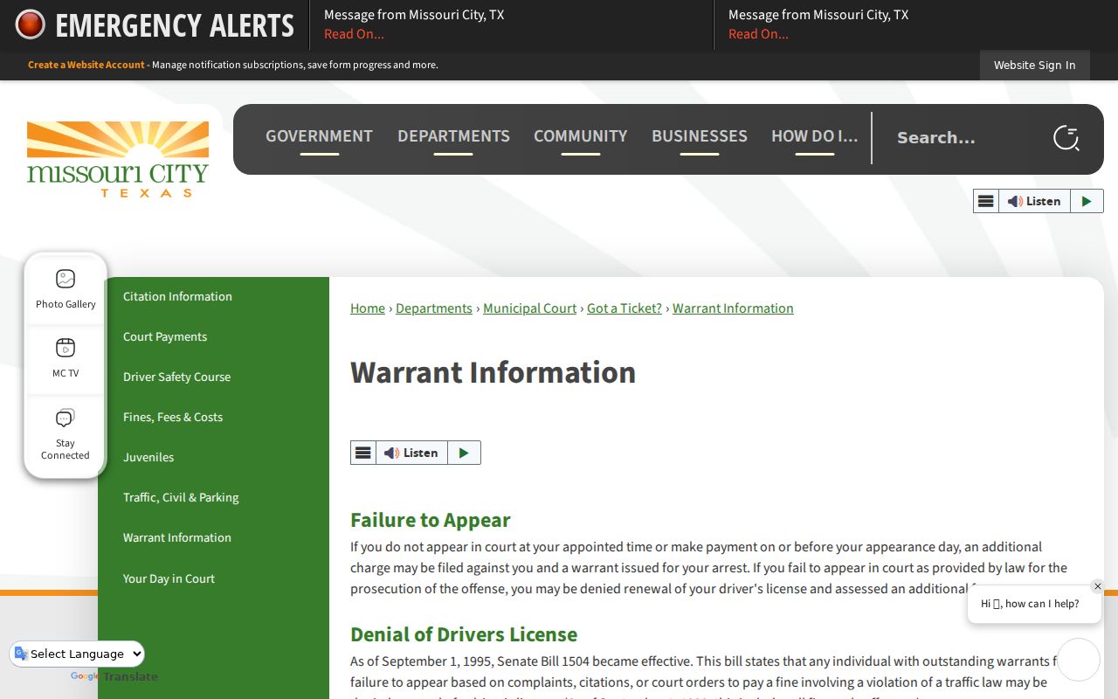Click Listen button under page title
Viewport: 1118px width, 699px height.
click(x=411, y=453)
